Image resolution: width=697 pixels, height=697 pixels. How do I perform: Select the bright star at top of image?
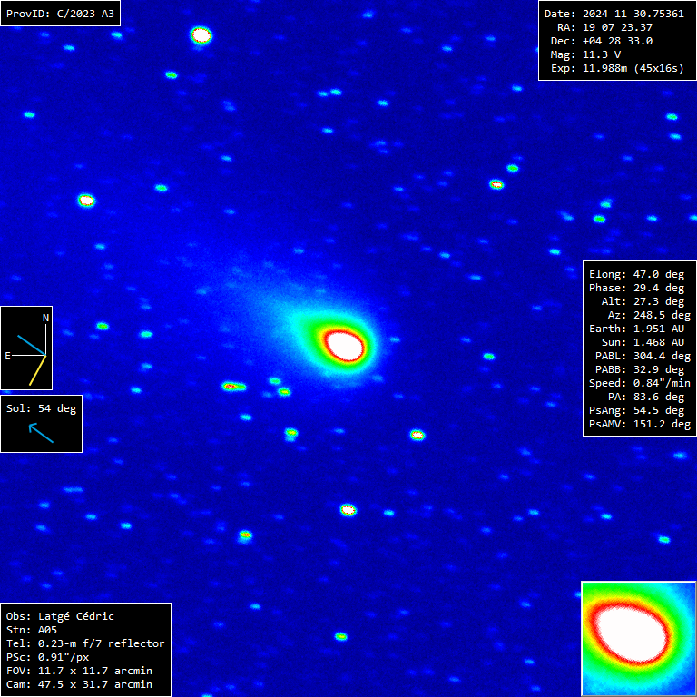coord(201,35)
